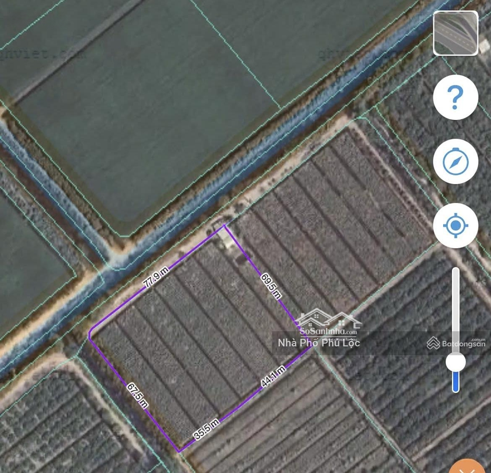Select the 77.9 m edge label
This screenshot has height=473, width=491.
pyautogui.click(x=155, y=277)
